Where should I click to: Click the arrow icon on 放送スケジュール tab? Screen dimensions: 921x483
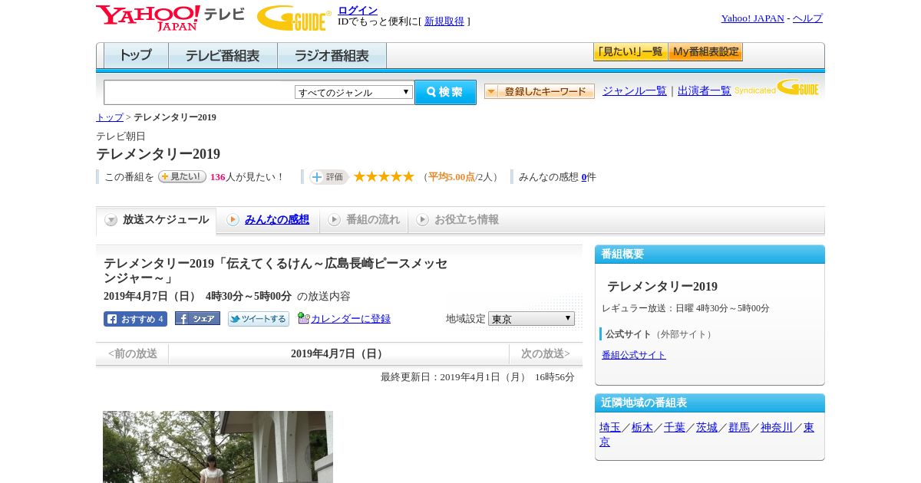[x=111, y=220]
